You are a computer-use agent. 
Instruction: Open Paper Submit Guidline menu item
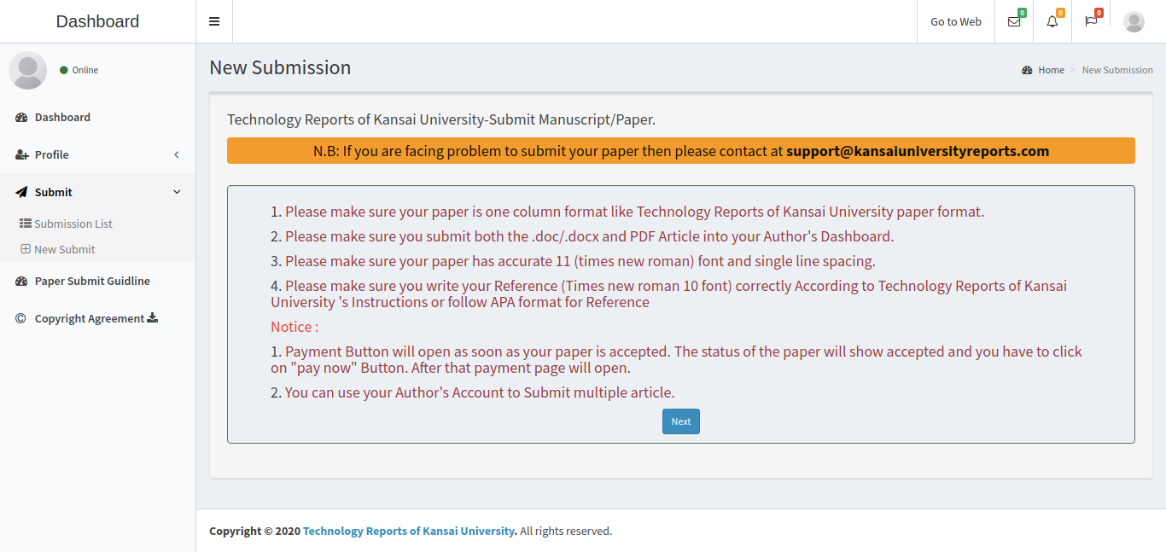(92, 281)
